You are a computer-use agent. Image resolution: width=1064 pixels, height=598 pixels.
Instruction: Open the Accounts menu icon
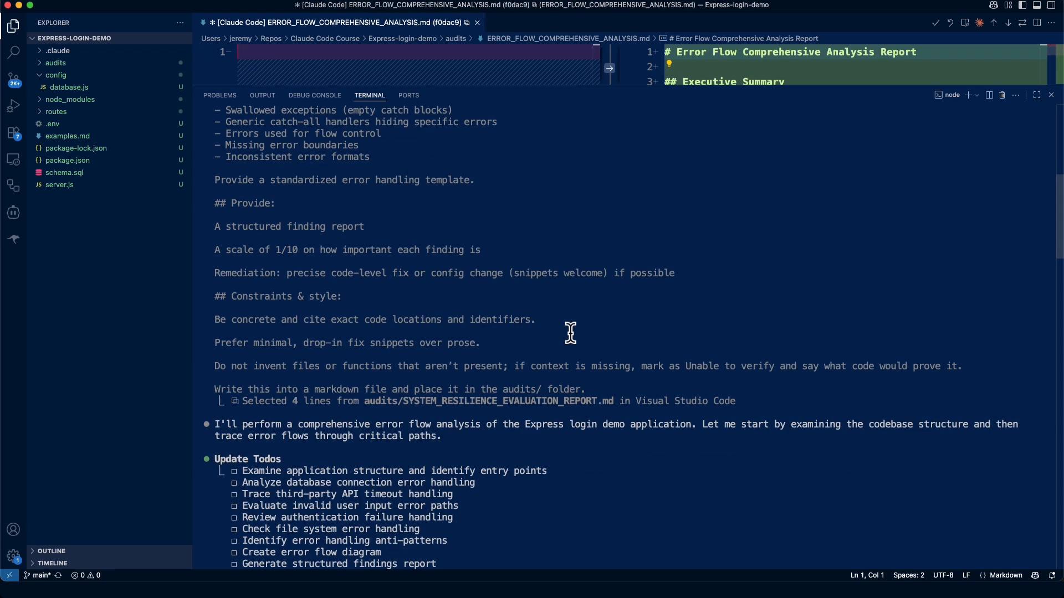[x=13, y=530]
